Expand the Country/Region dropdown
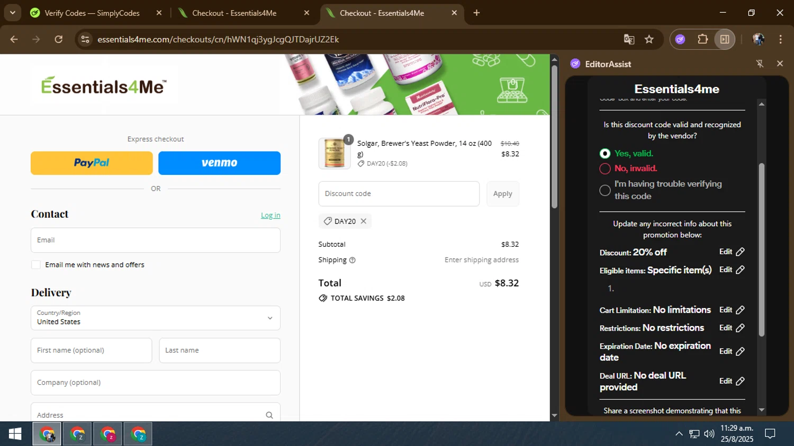Screen dimensions: 794x446 (156, 318)
